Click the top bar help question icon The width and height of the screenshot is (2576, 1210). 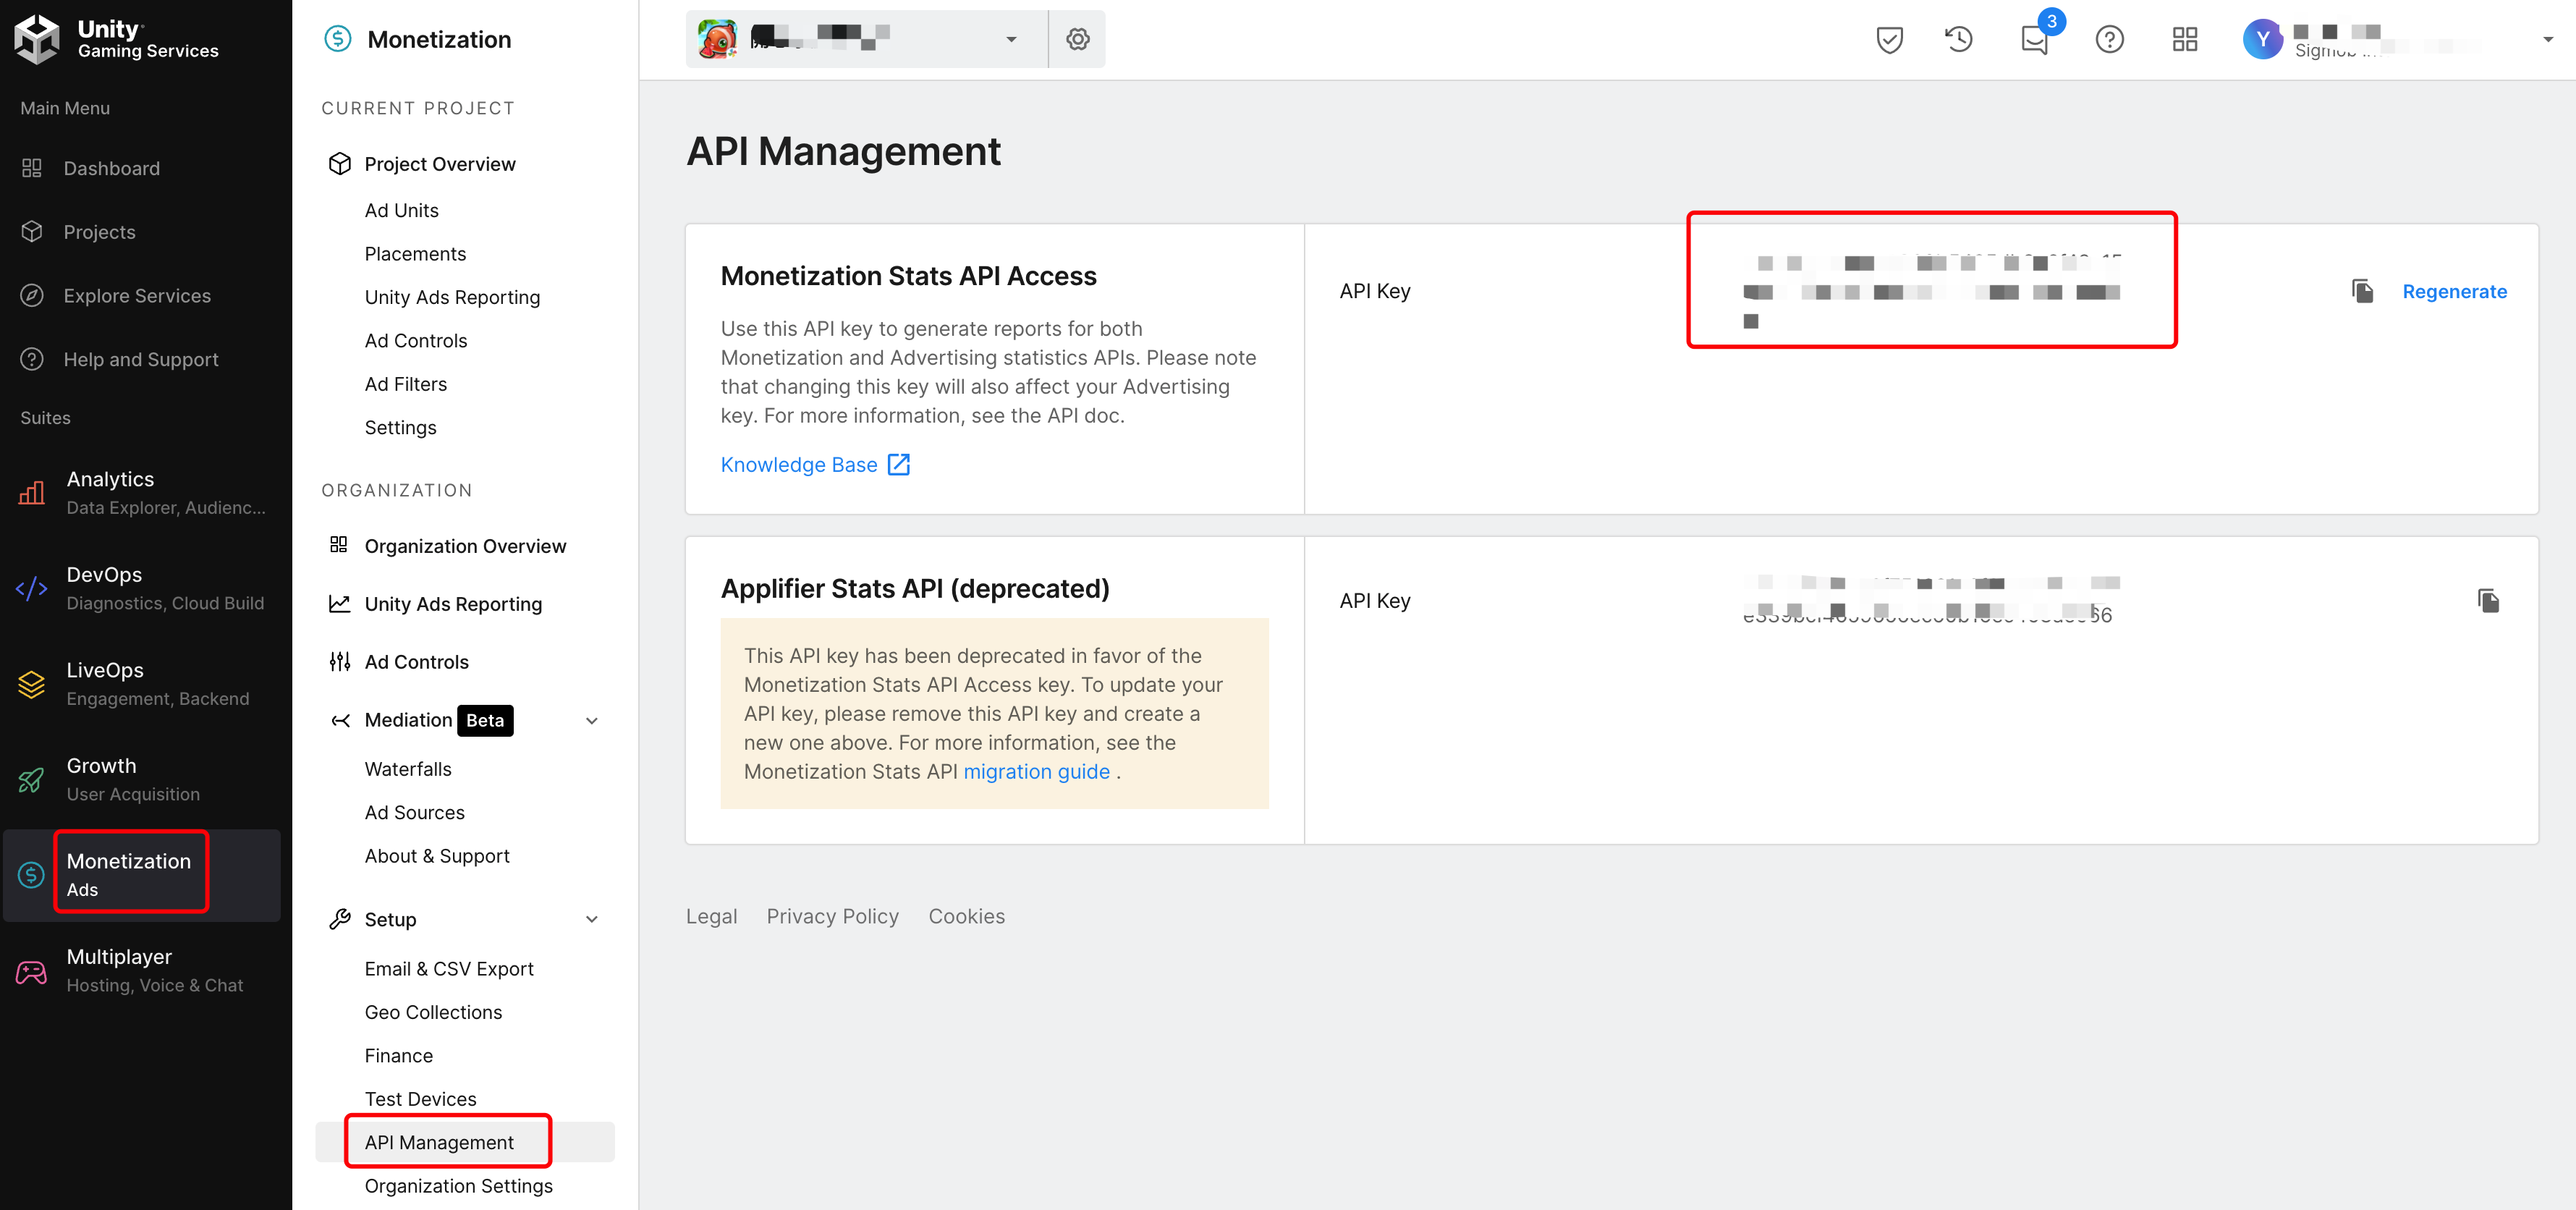click(x=2110, y=39)
